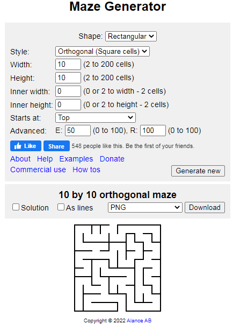The width and height of the screenshot is (233, 324).
Task: Enable the Solution checkbox
Action: click(16, 207)
